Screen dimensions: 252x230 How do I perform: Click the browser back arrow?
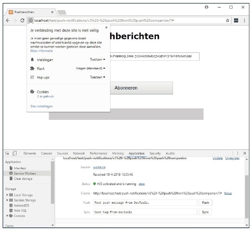coord(8,20)
